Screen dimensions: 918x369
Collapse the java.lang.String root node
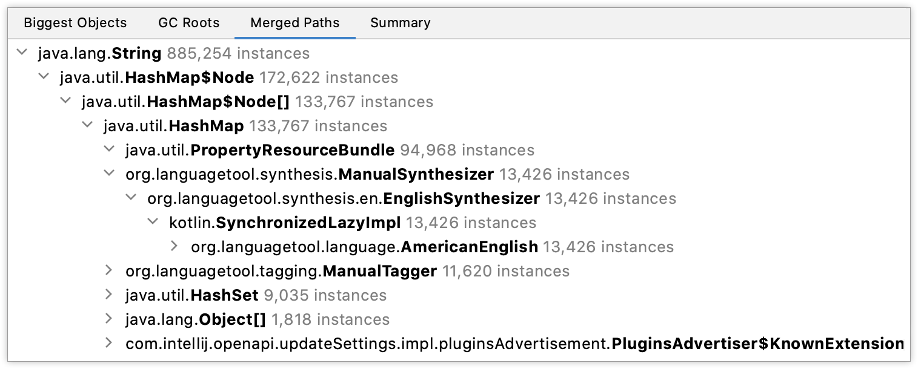pyautogui.click(x=22, y=53)
